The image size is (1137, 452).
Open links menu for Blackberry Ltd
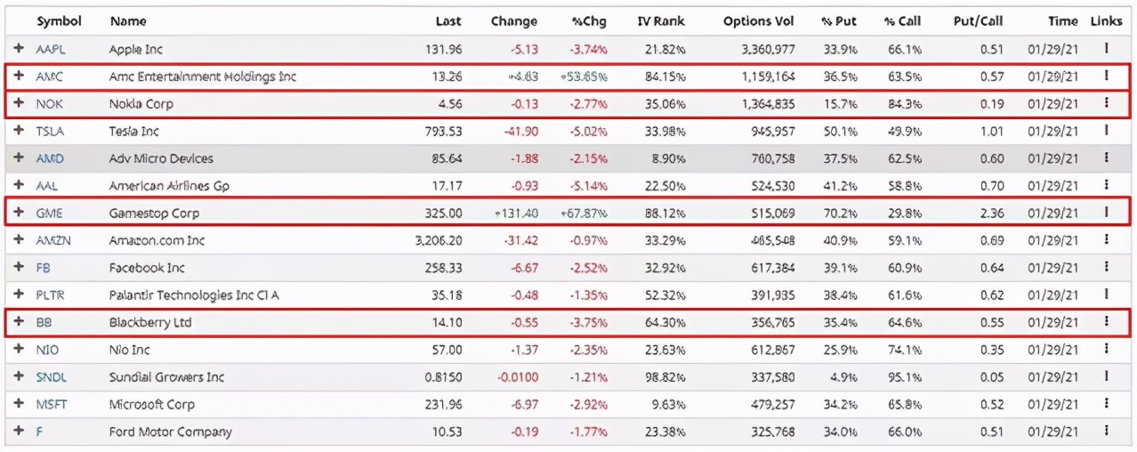click(x=1106, y=322)
